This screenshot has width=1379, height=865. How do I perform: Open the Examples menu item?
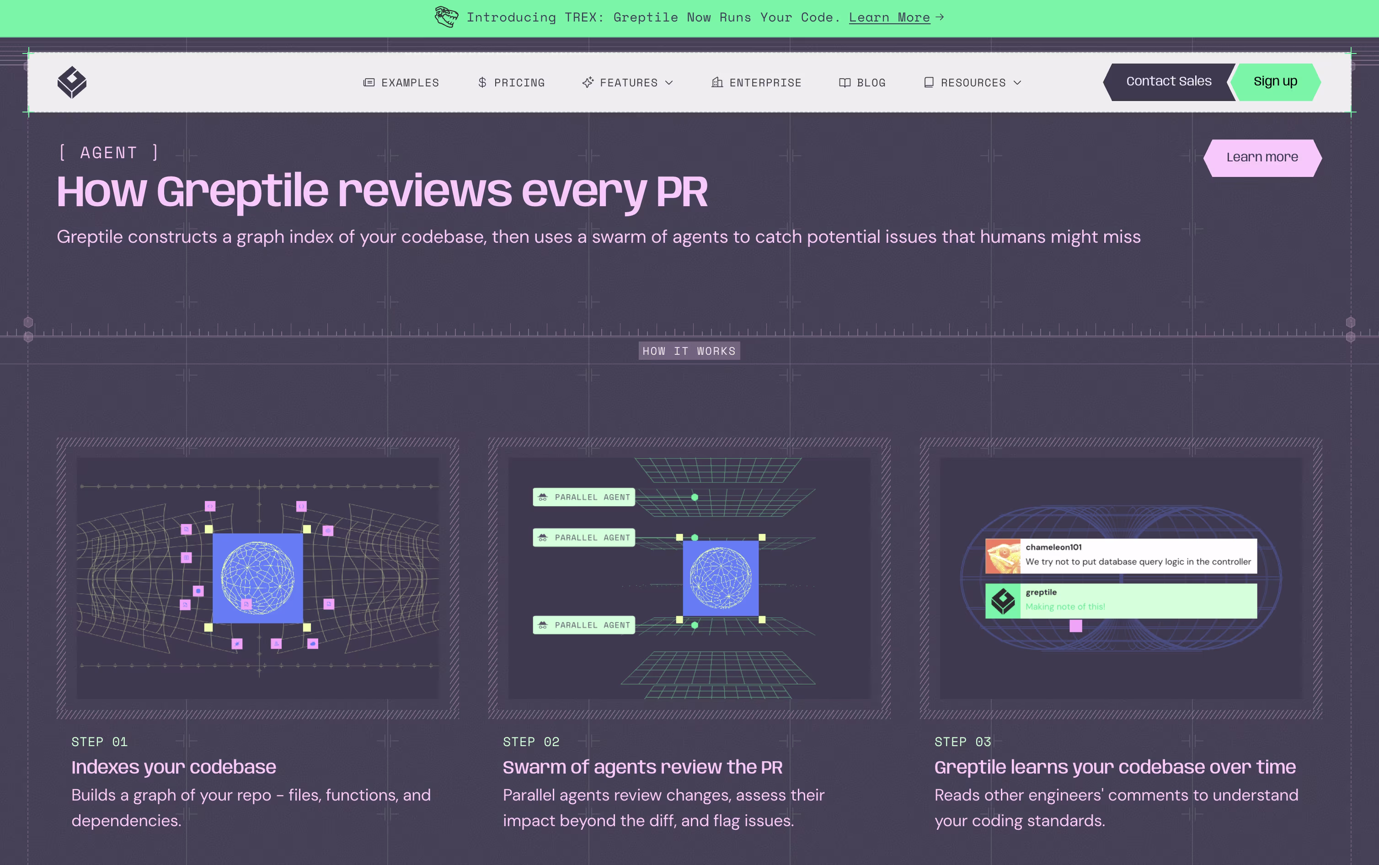pos(401,82)
